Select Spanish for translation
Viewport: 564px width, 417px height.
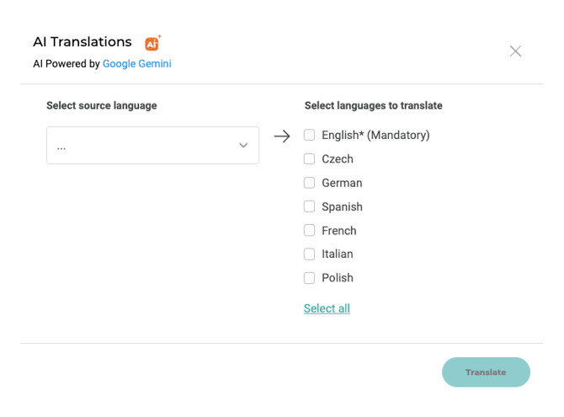pyautogui.click(x=310, y=206)
